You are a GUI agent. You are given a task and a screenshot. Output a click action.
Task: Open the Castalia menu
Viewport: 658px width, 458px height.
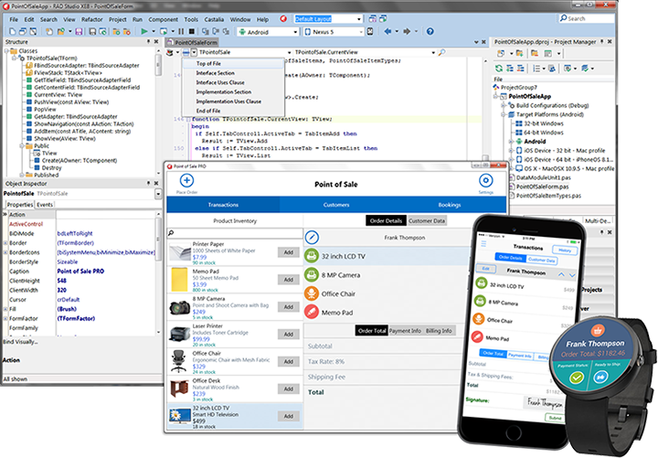pyautogui.click(x=214, y=19)
